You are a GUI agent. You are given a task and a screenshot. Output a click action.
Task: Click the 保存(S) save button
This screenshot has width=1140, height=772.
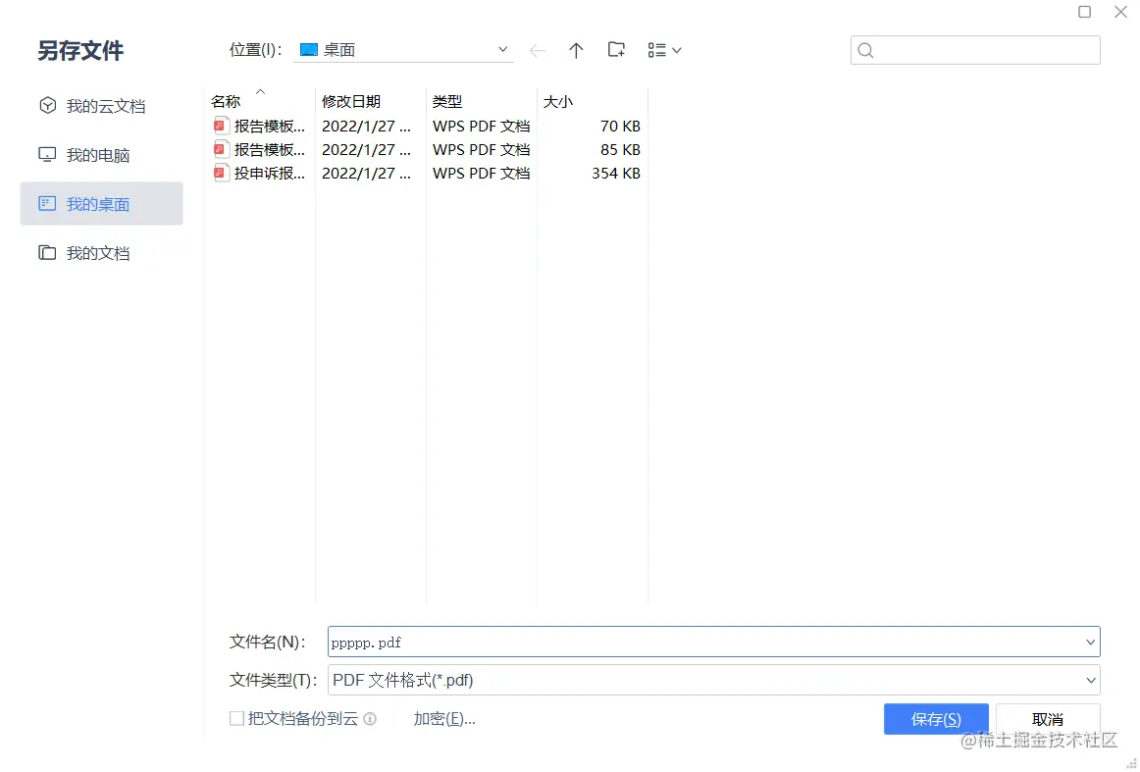tap(935, 718)
